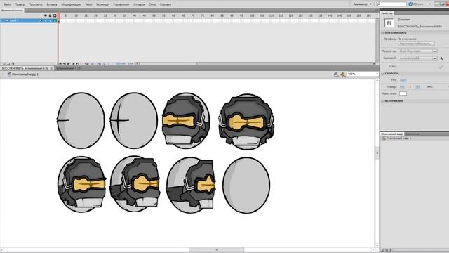Click the delete layer trash icon

(13, 64)
